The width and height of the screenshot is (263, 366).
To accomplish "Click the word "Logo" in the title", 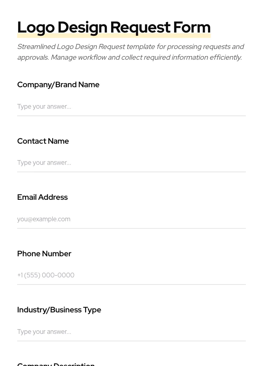I will pos(36,28).
